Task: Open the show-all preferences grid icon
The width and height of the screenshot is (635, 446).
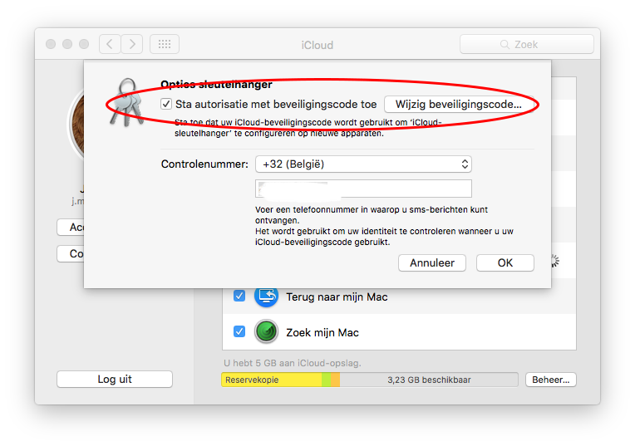Action: pyautogui.click(x=165, y=44)
